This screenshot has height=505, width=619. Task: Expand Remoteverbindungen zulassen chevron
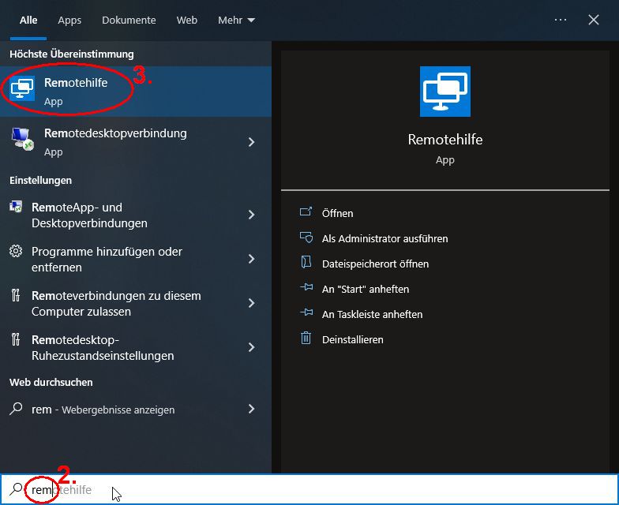pyautogui.click(x=251, y=303)
